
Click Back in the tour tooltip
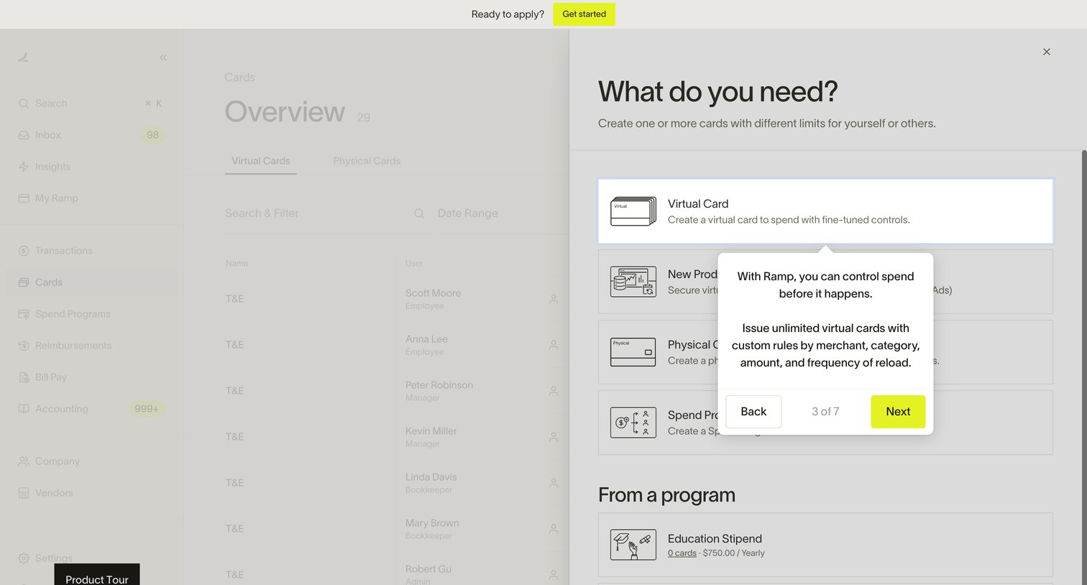753,412
